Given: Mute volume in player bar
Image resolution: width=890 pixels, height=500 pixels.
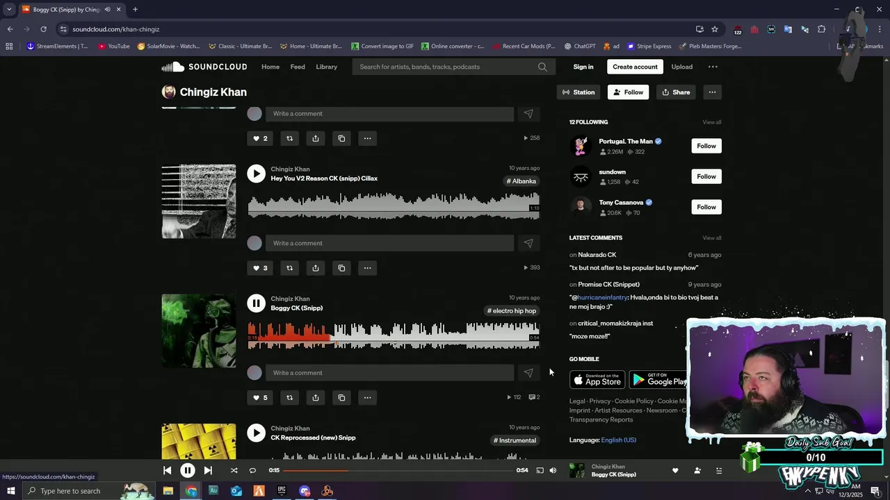Looking at the screenshot, I should [x=553, y=470].
